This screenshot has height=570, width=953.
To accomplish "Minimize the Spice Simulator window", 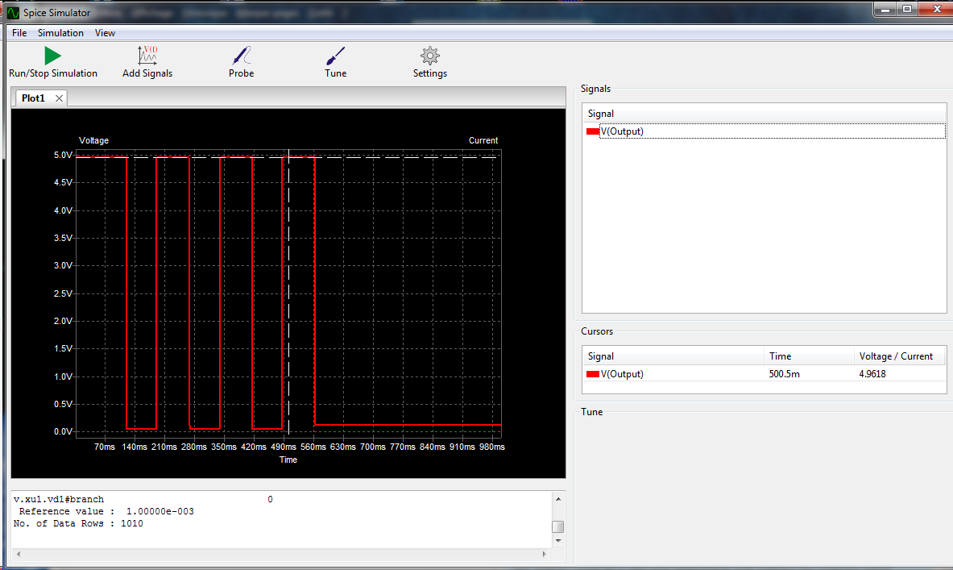I will coord(885,9).
